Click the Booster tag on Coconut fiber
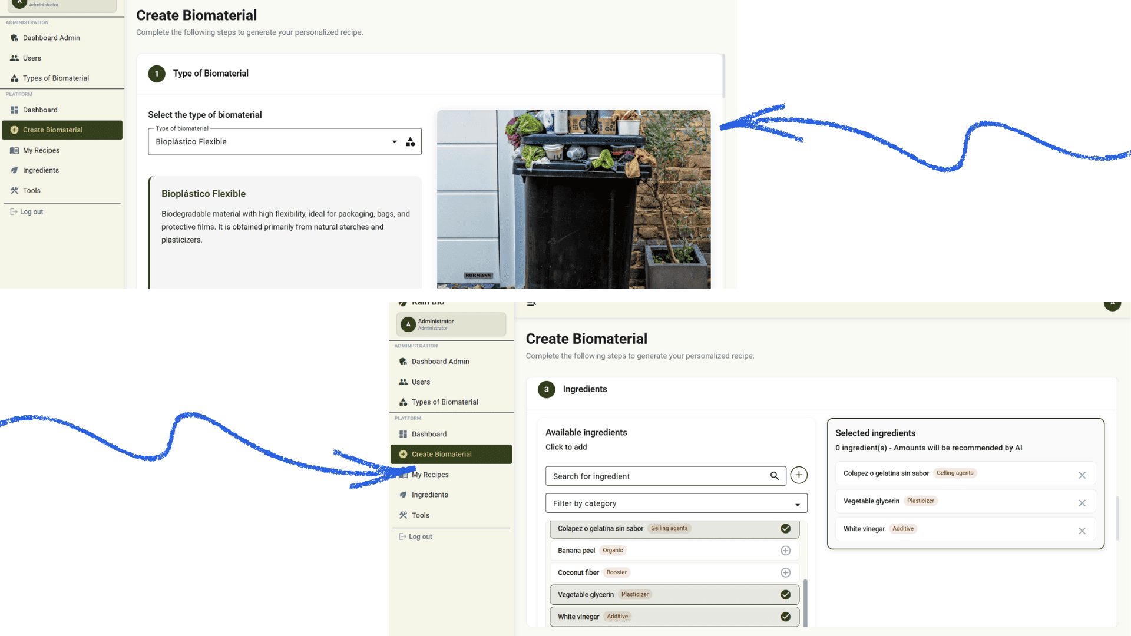The width and height of the screenshot is (1131, 636). 616,572
